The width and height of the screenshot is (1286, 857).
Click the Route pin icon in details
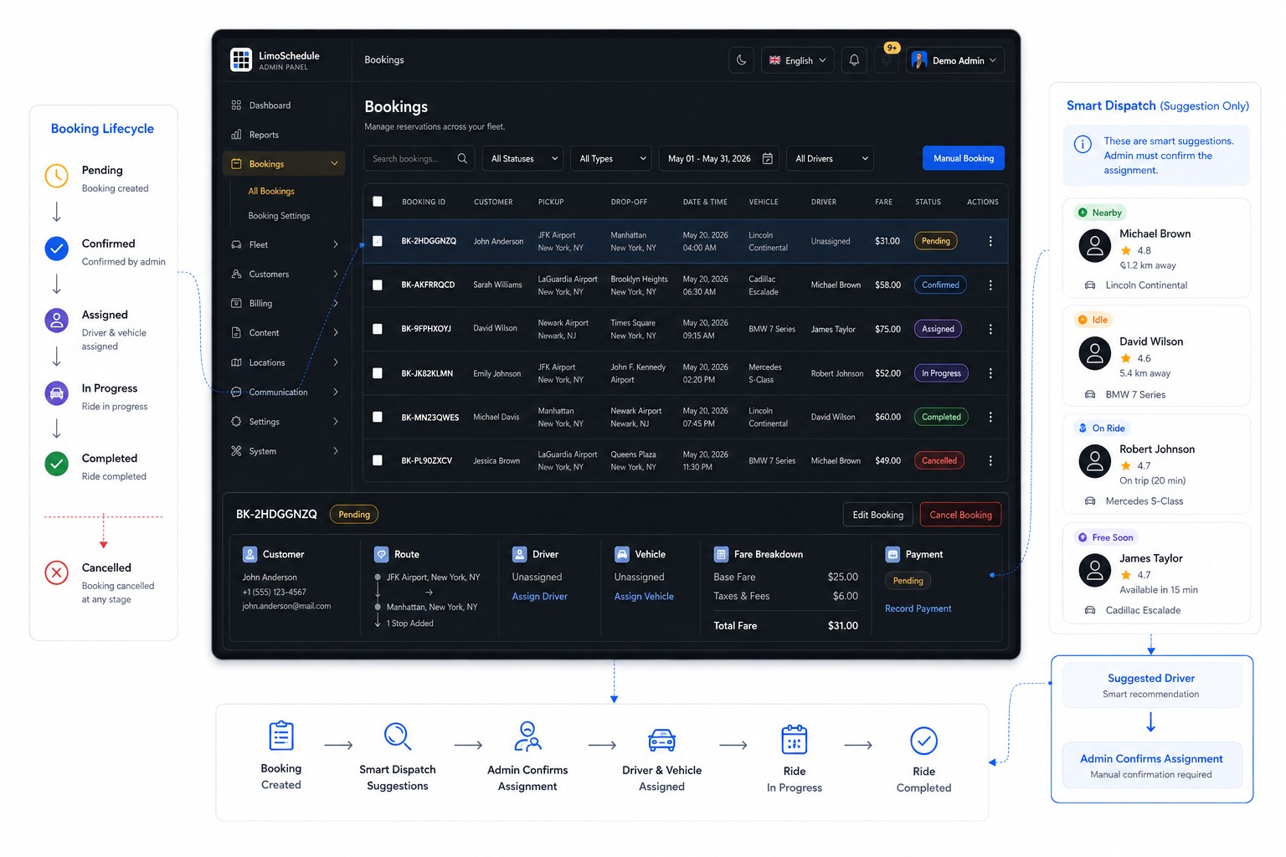(x=381, y=554)
